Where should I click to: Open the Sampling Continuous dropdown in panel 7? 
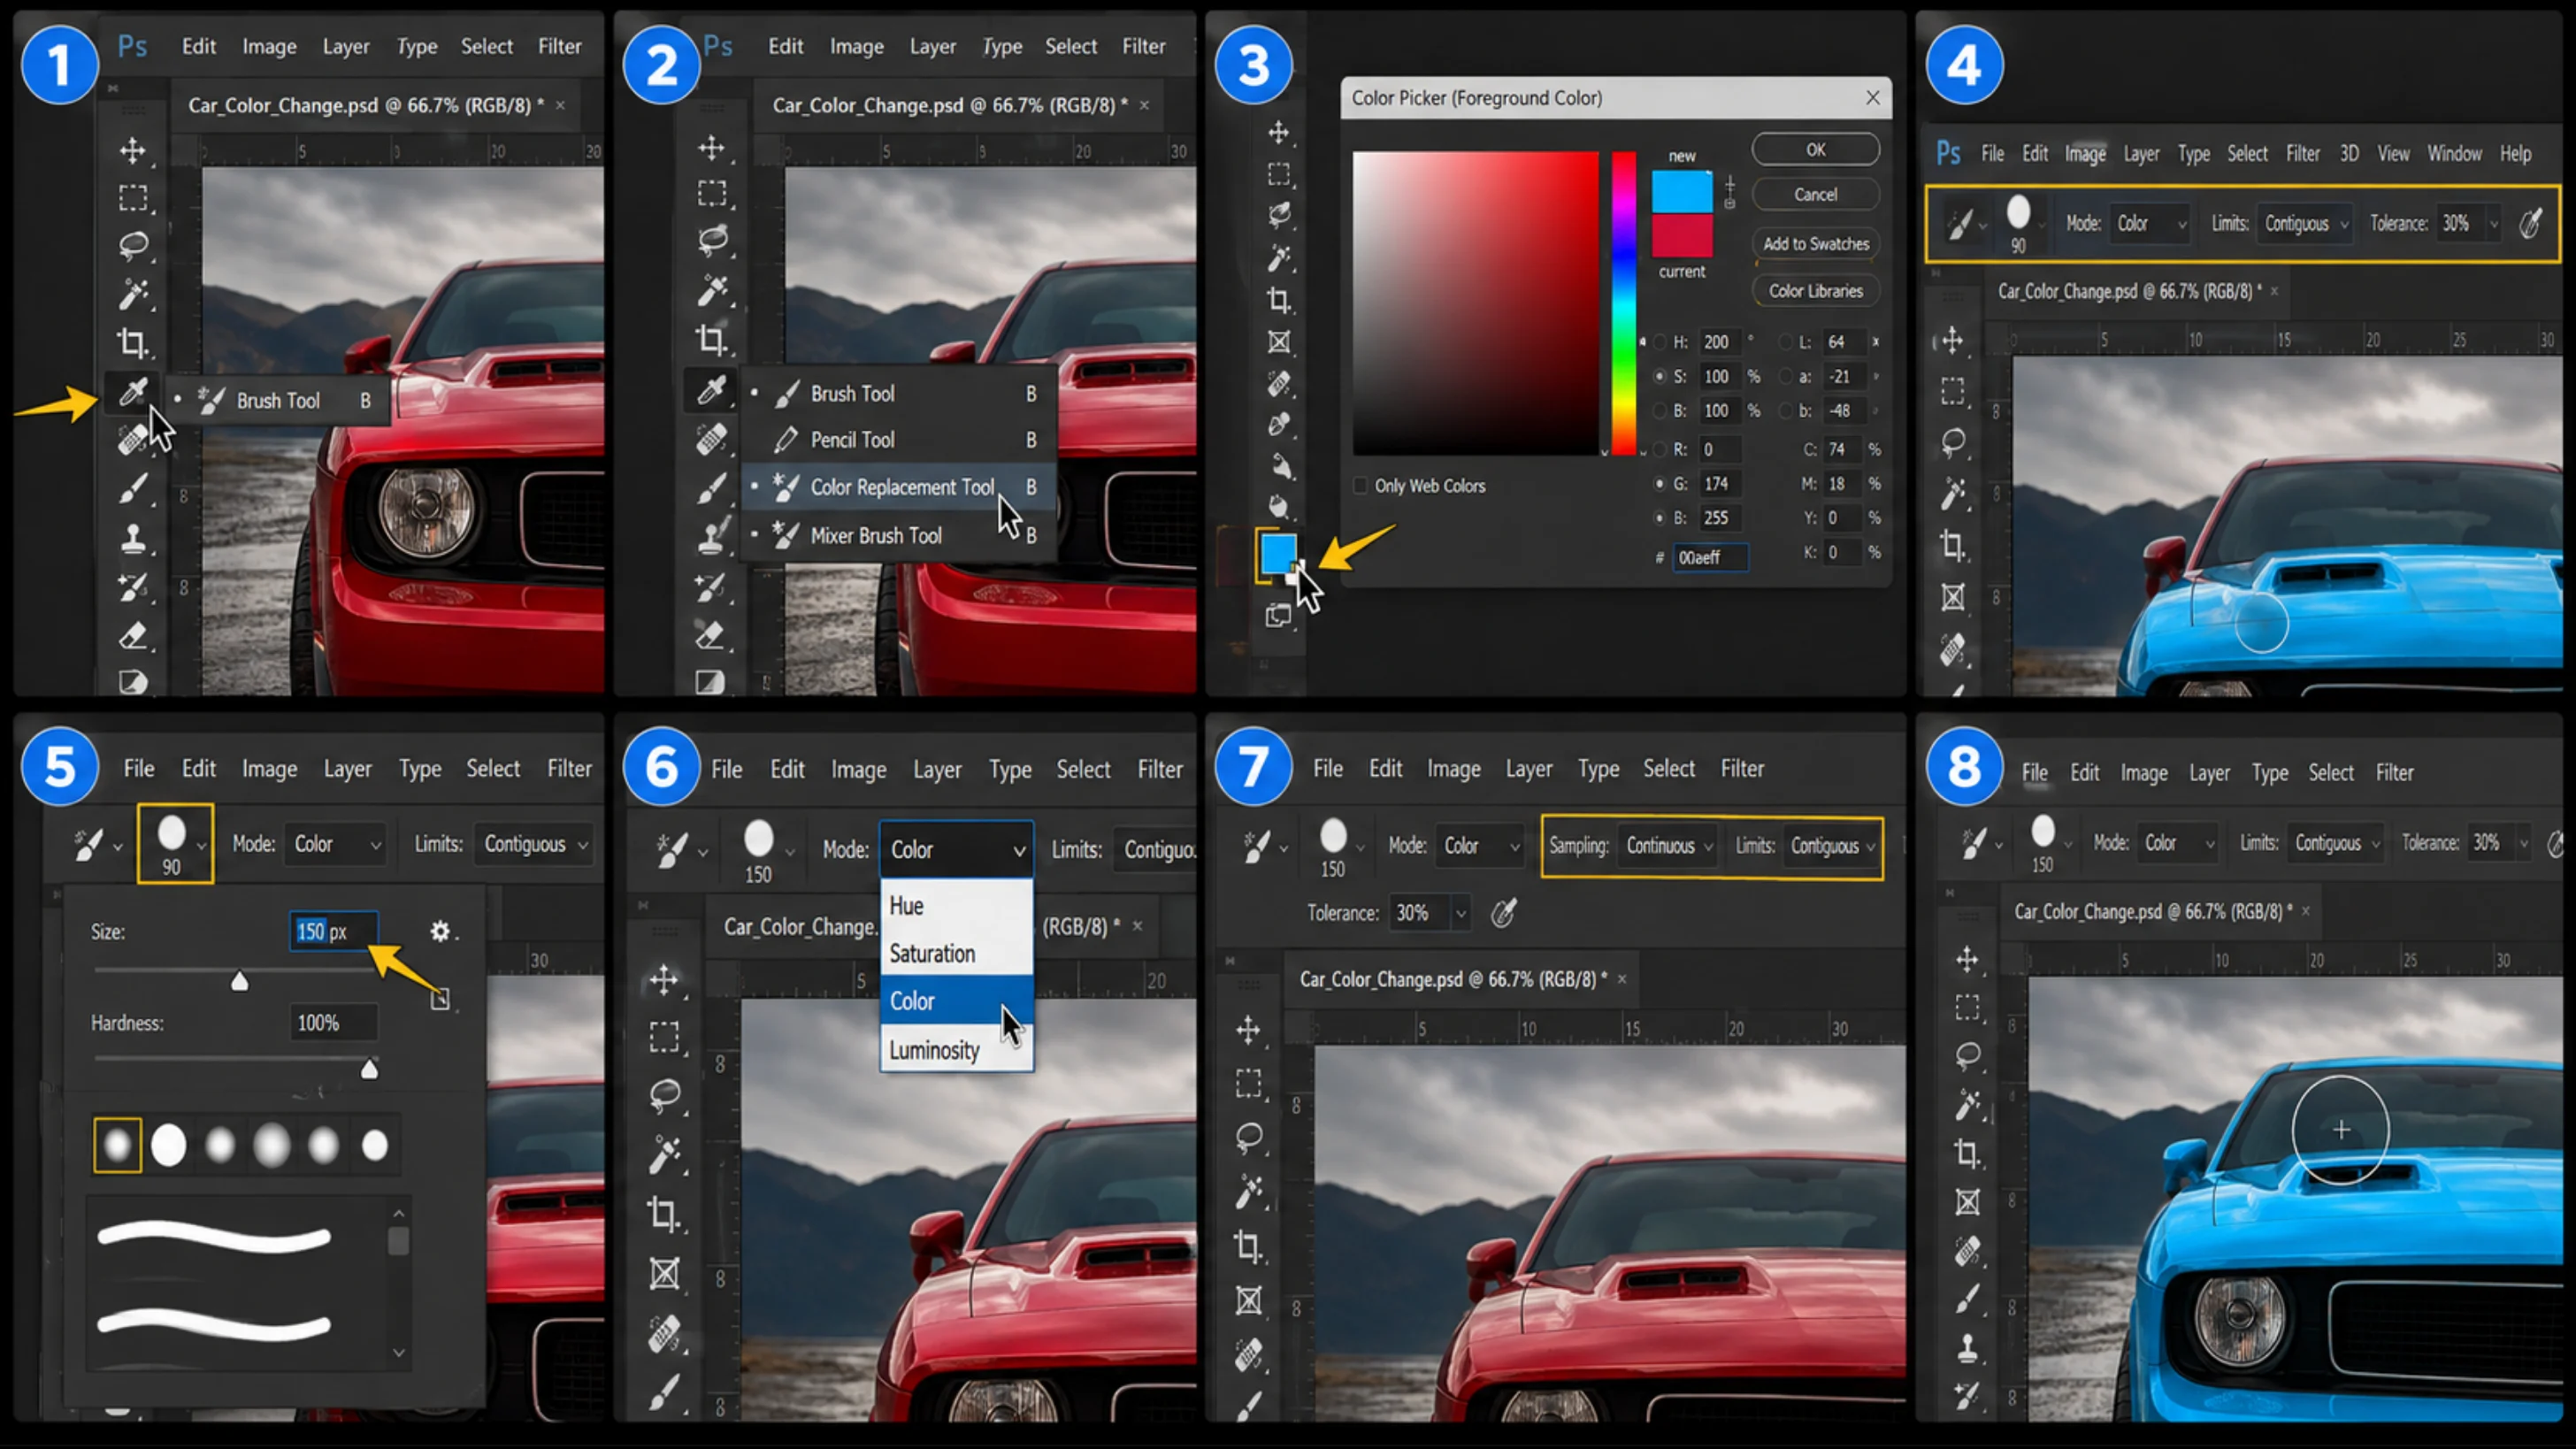[1668, 846]
